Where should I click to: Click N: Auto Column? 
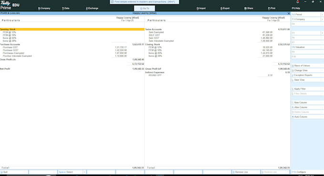306,117
